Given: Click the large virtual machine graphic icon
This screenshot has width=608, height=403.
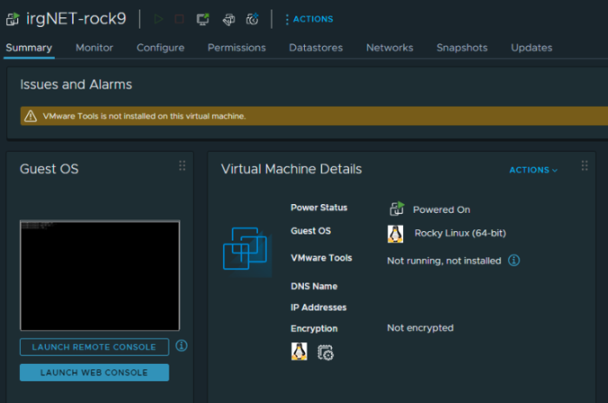Looking at the screenshot, I should tap(247, 250).
